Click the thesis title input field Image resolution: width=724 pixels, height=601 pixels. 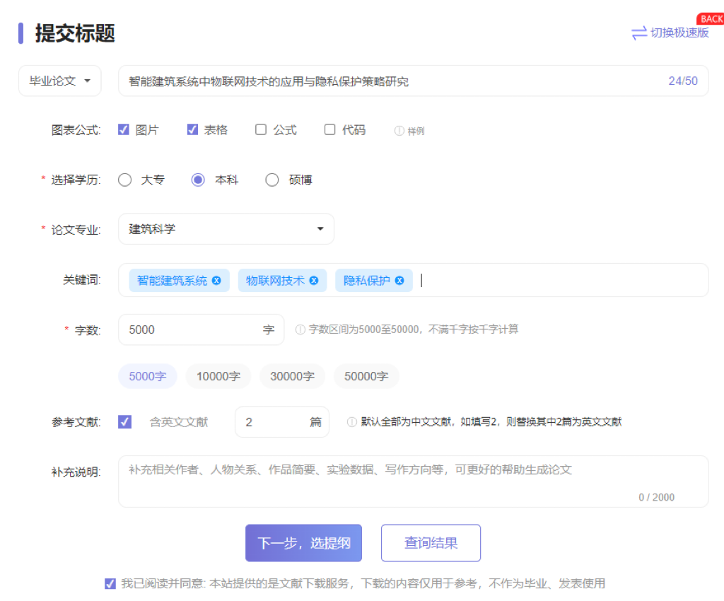413,81
